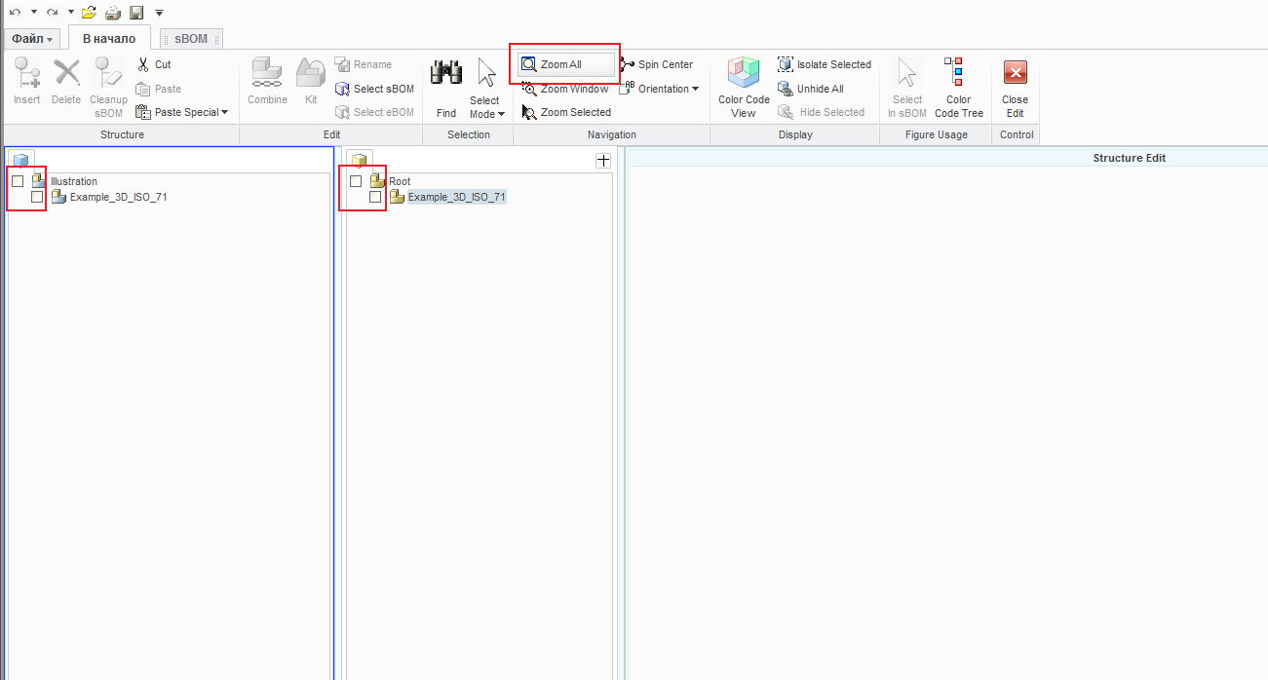Switch to the В начало tab
The height and width of the screenshot is (680, 1268).
pyautogui.click(x=109, y=38)
